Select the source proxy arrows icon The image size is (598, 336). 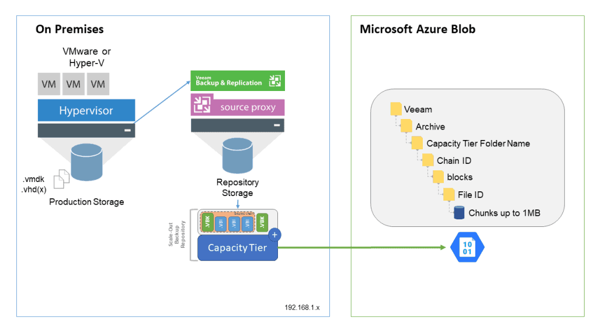point(202,106)
